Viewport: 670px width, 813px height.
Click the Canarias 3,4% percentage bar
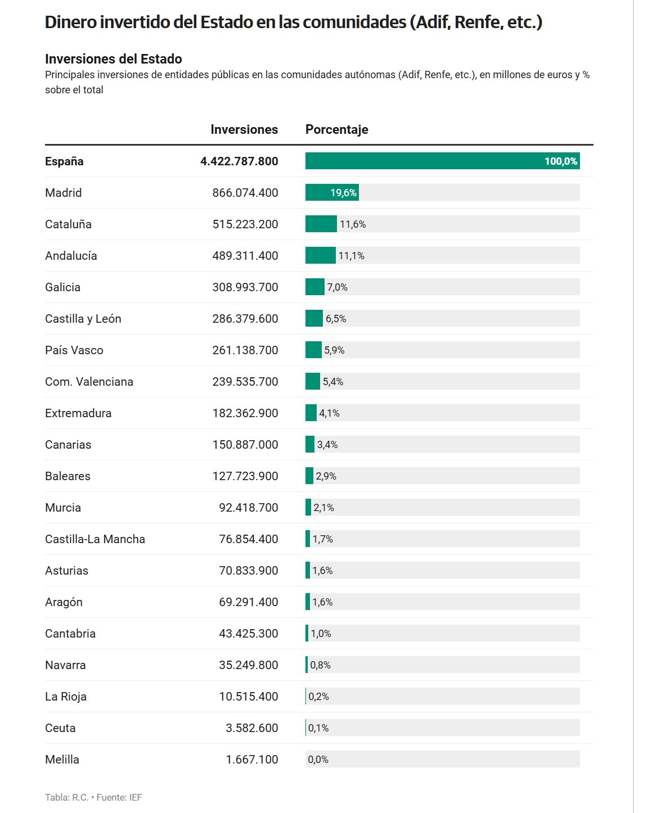310,445
